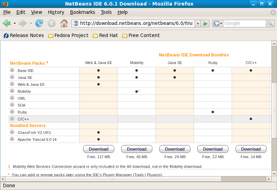Click the Google search engine icon

[x=216, y=23]
